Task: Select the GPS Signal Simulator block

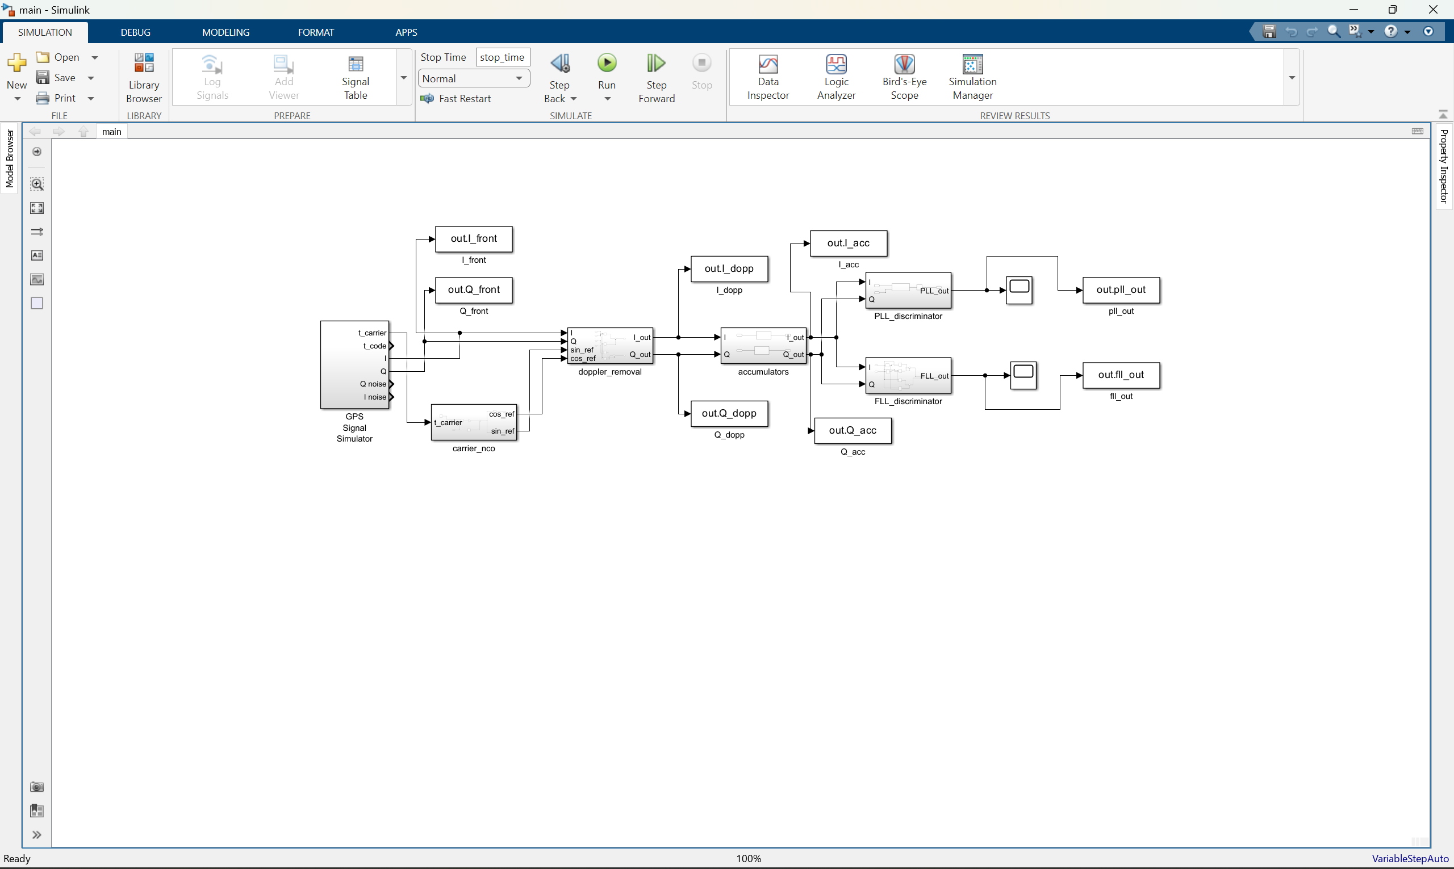Action: pyautogui.click(x=354, y=365)
